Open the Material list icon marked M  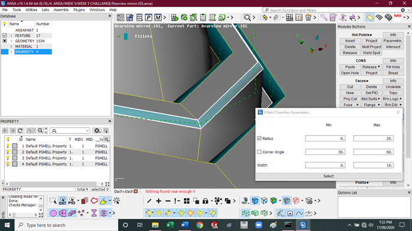point(158,18)
